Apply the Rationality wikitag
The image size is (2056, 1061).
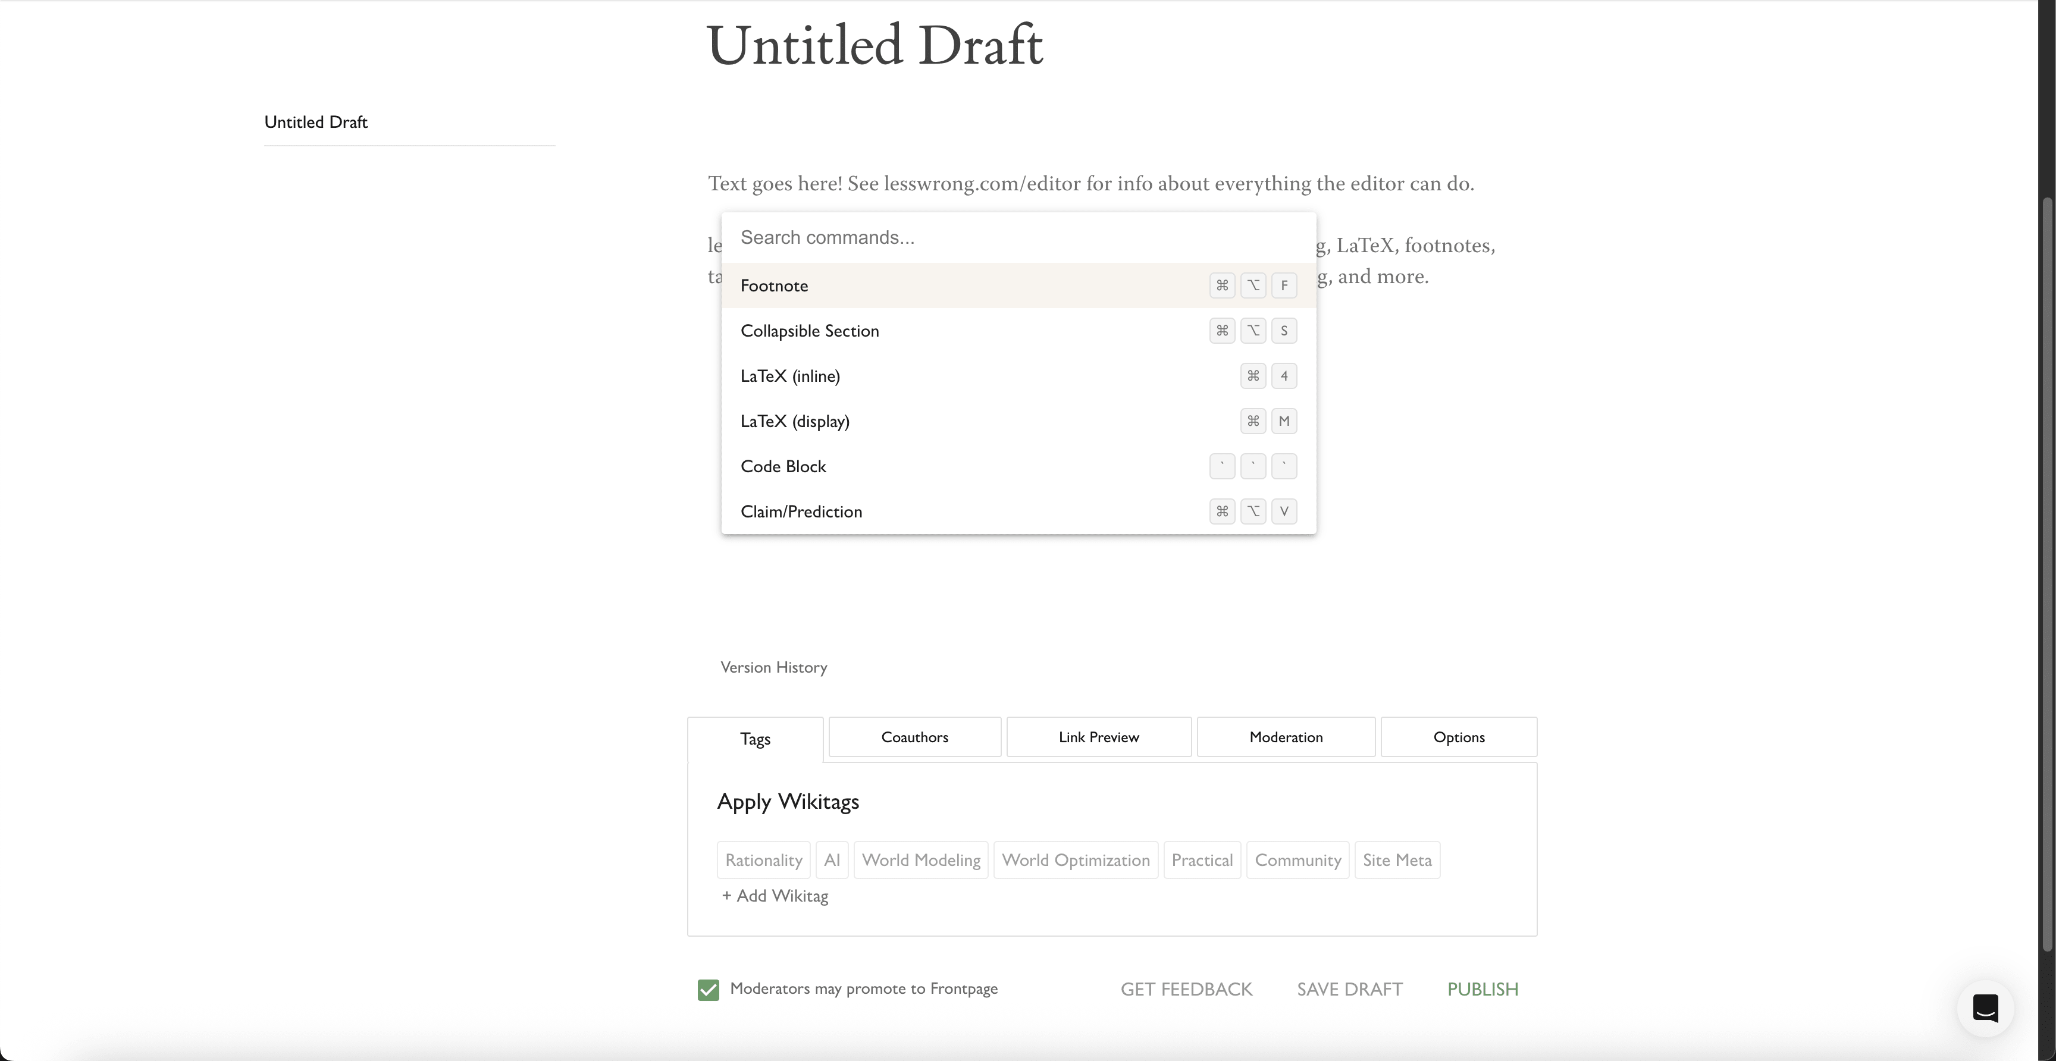[x=763, y=860]
